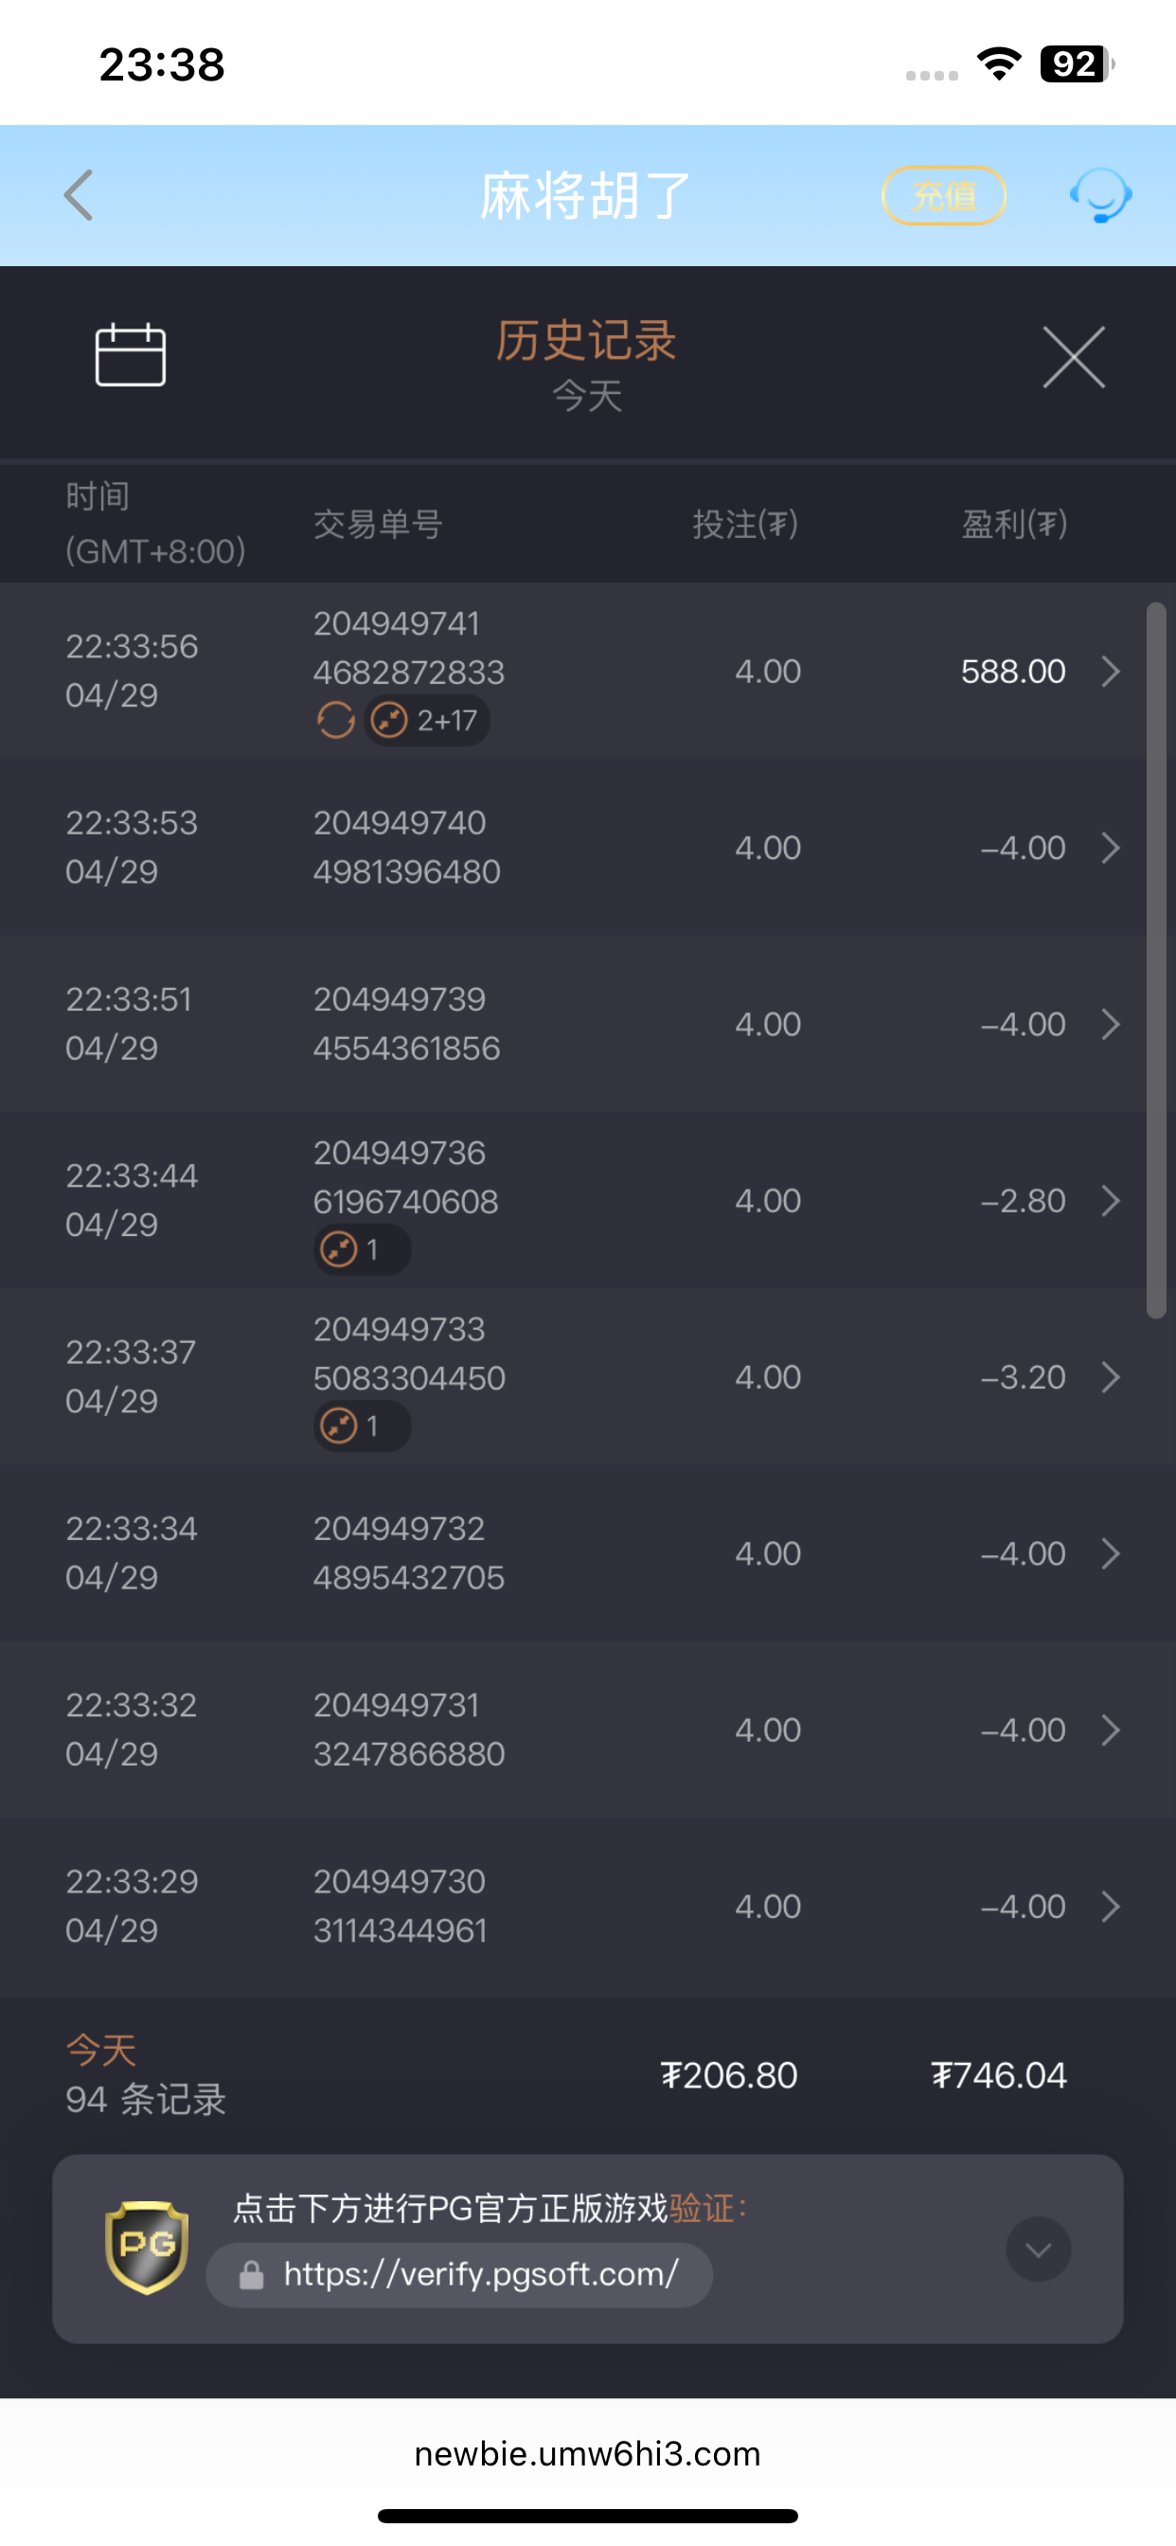Image resolution: width=1176 pixels, height=2546 pixels.
Task: Click the history list scrollbar
Action: click(1155, 959)
